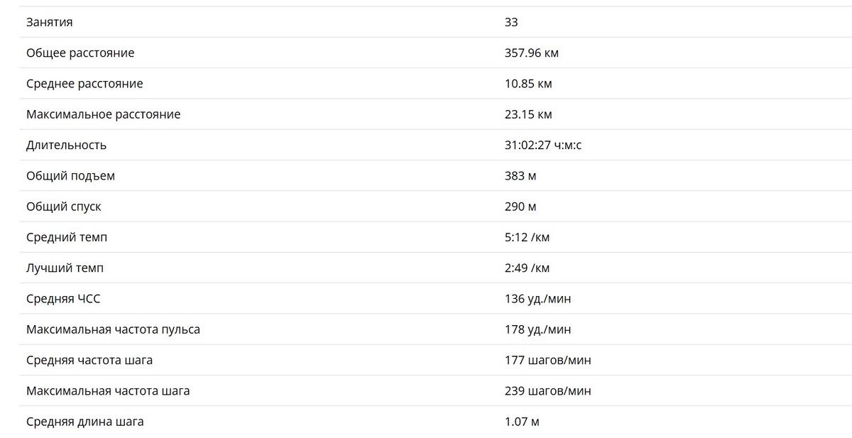The width and height of the screenshot is (852, 438).
Task: Click the 1.07 м average stride value
Action: pyautogui.click(x=522, y=422)
